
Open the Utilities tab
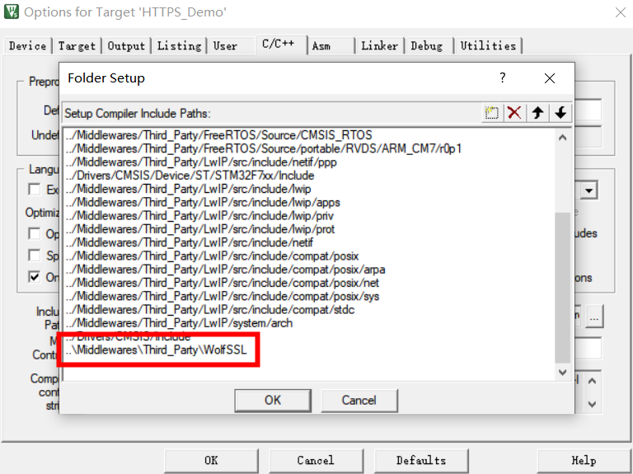488,45
